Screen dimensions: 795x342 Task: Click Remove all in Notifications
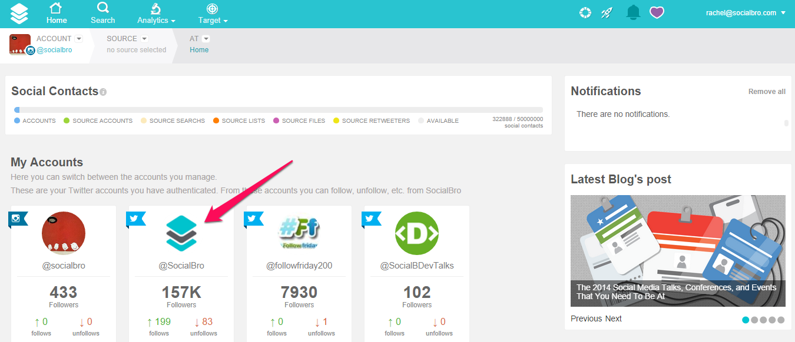(767, 92)
